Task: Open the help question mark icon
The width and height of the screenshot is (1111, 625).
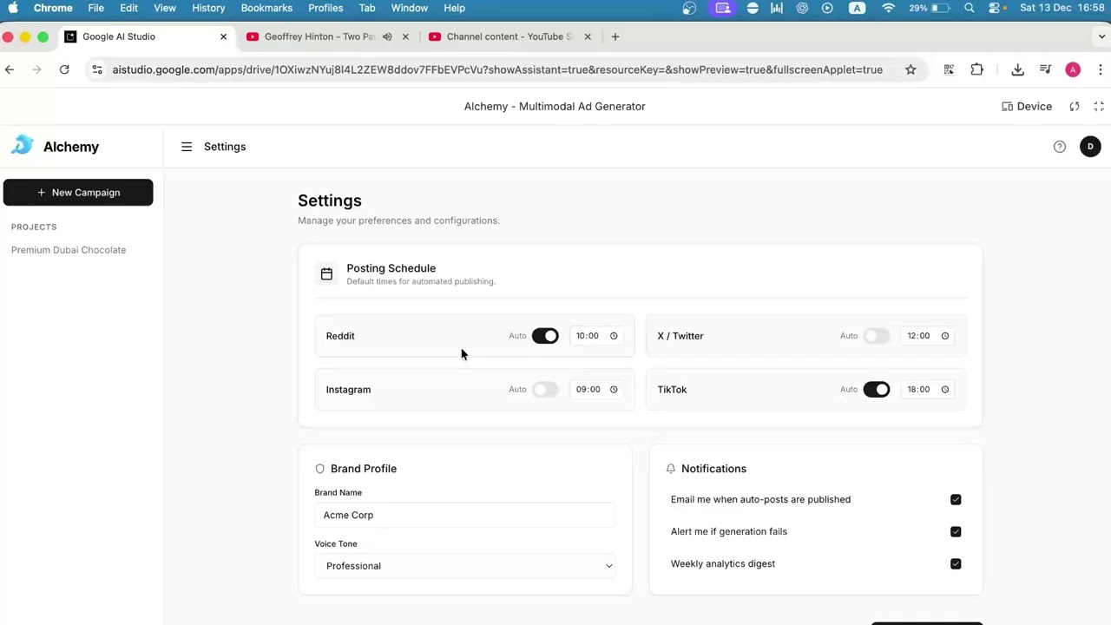Action: (x=1060, y=147)
